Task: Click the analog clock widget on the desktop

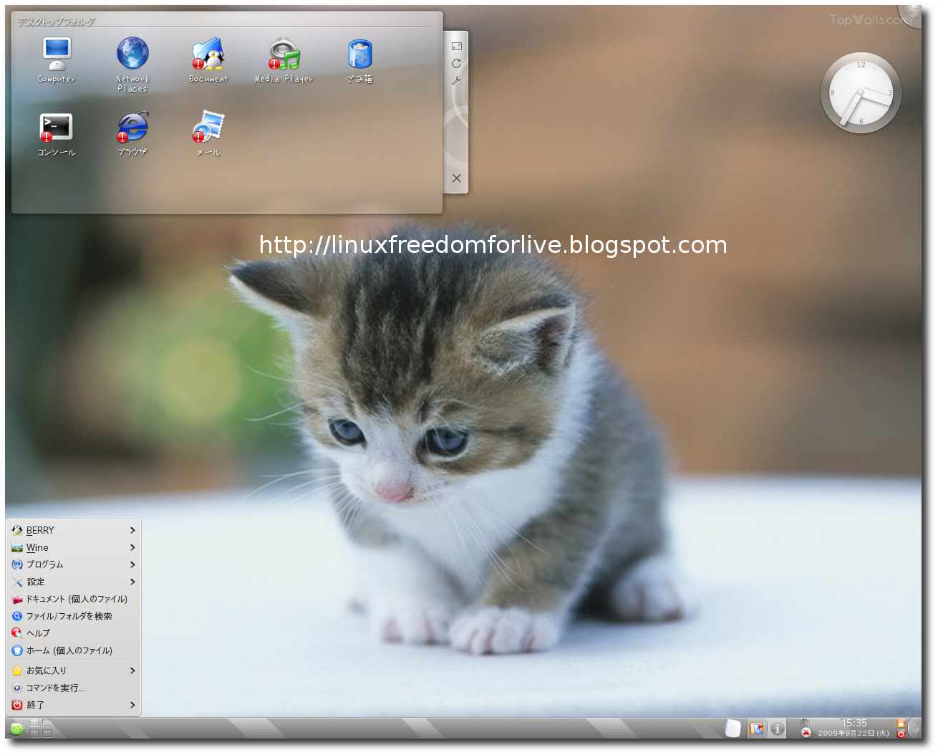Action: click(861, 93)
